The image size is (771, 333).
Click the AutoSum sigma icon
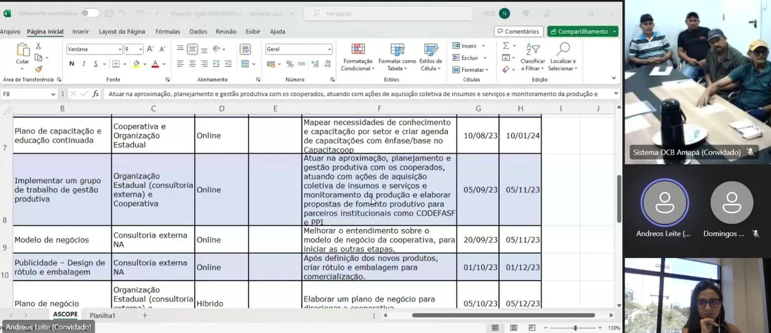(x=506, y=46)
